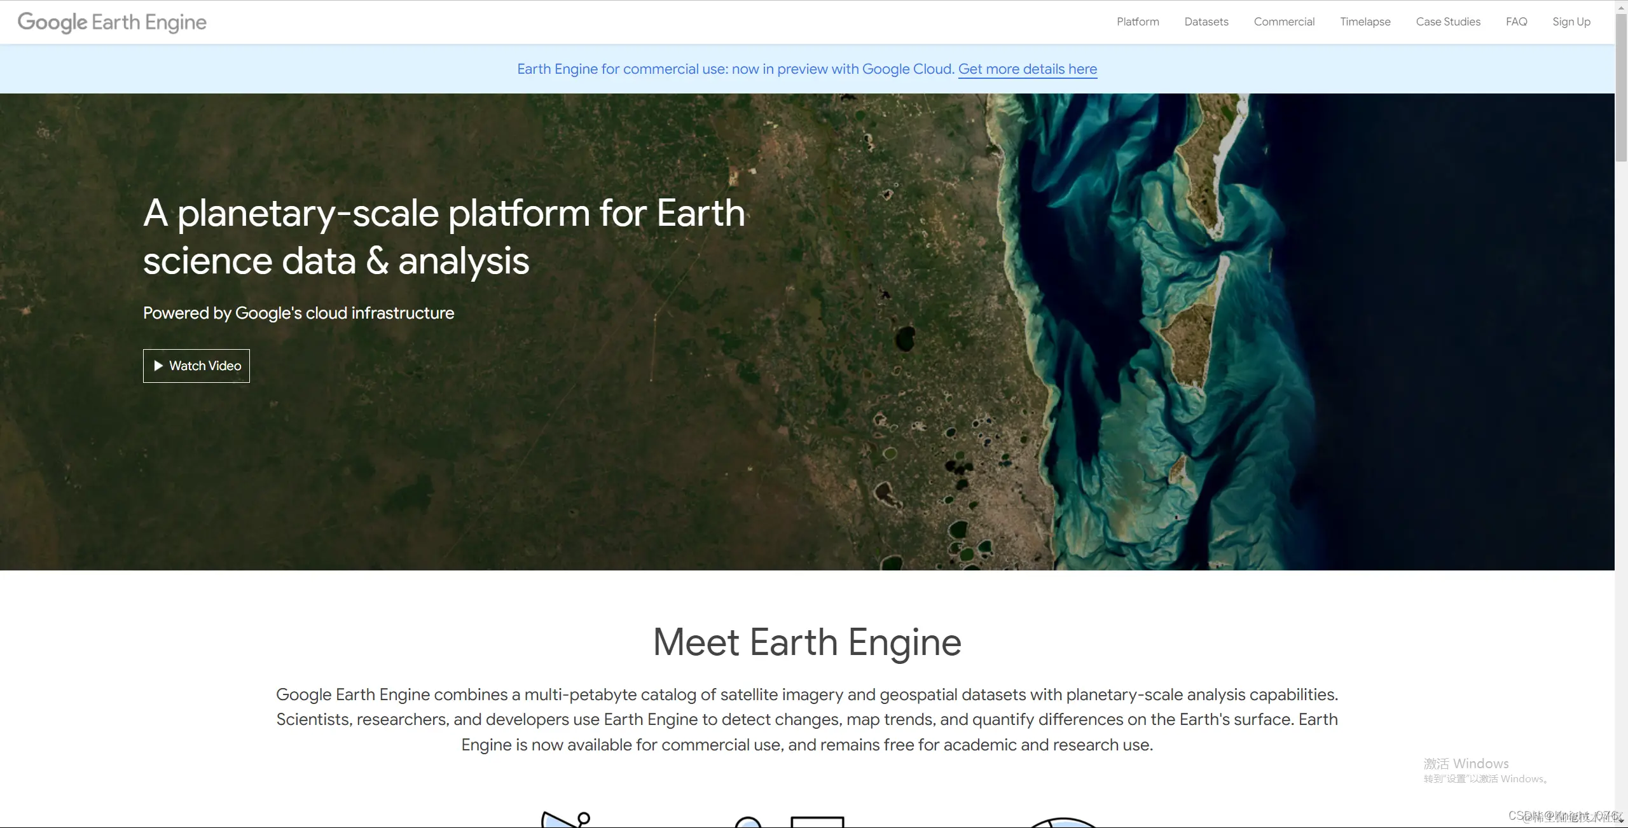This screenshot has width=1628, height=828.
Task: Click the scrollbar up arrow
Action: pyautogui.click(x=1622, y=6)
